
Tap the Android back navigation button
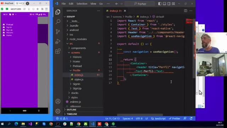[x=10, y=111]
